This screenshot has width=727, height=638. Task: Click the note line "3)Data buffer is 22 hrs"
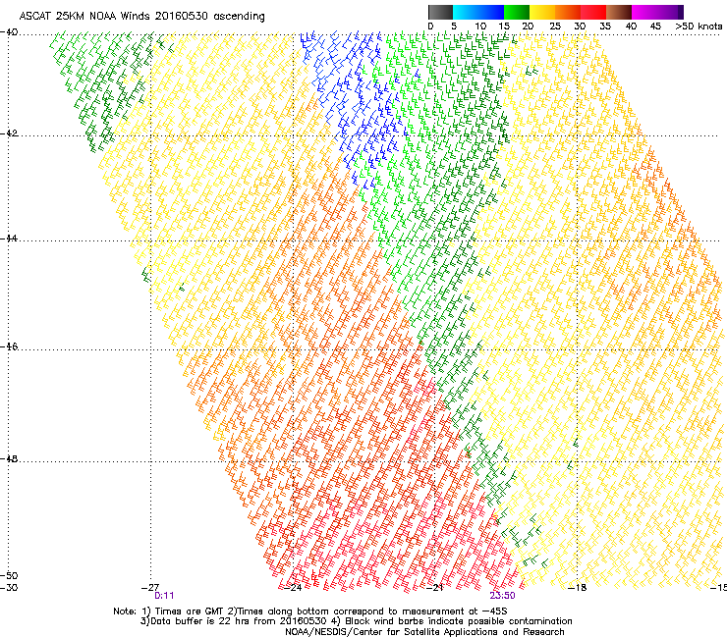coord(356,621)
